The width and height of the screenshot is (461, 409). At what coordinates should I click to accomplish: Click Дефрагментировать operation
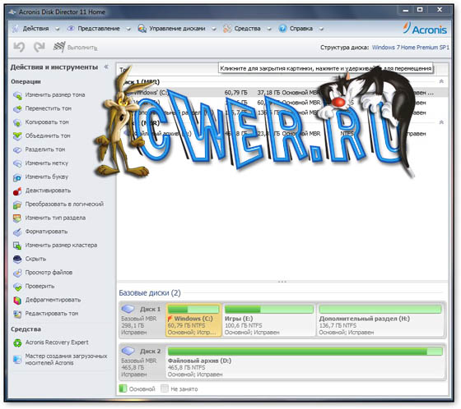pos(53,300)
